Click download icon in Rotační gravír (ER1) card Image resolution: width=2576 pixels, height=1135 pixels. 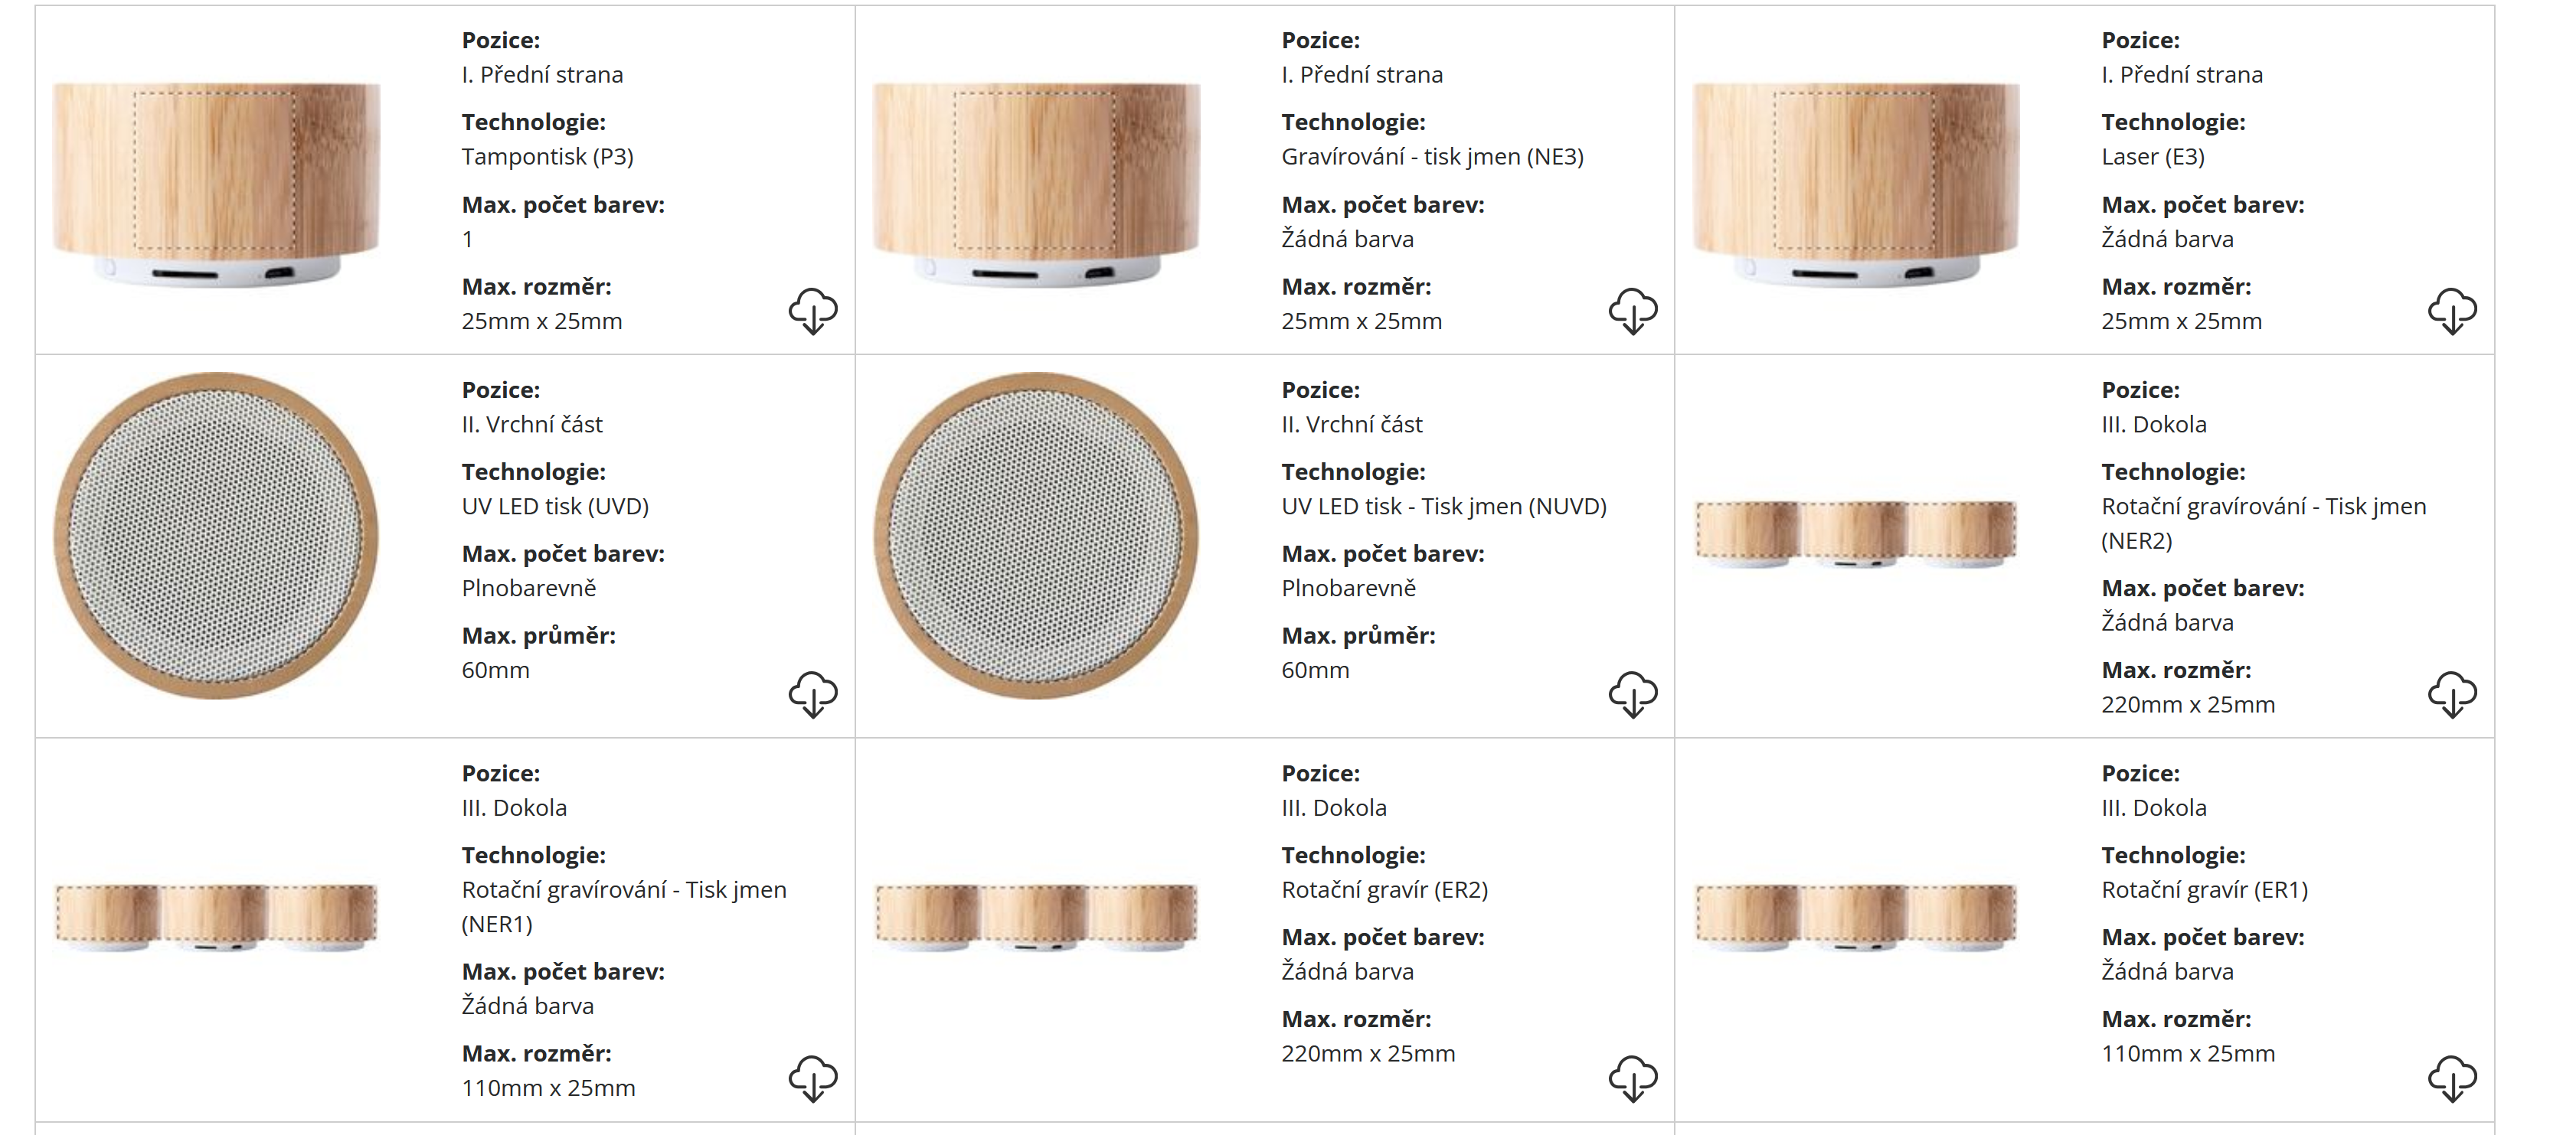click(2452, 1078)
